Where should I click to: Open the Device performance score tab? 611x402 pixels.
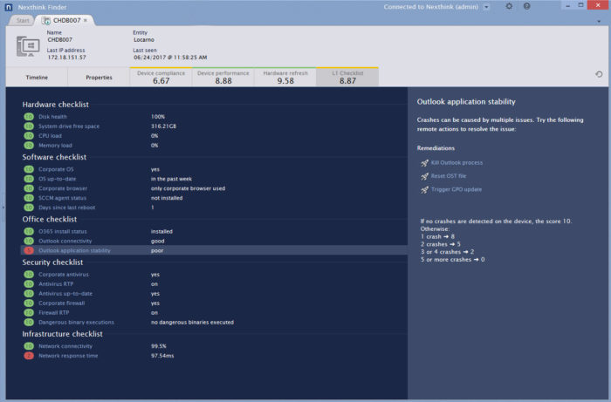click(223, 77)
